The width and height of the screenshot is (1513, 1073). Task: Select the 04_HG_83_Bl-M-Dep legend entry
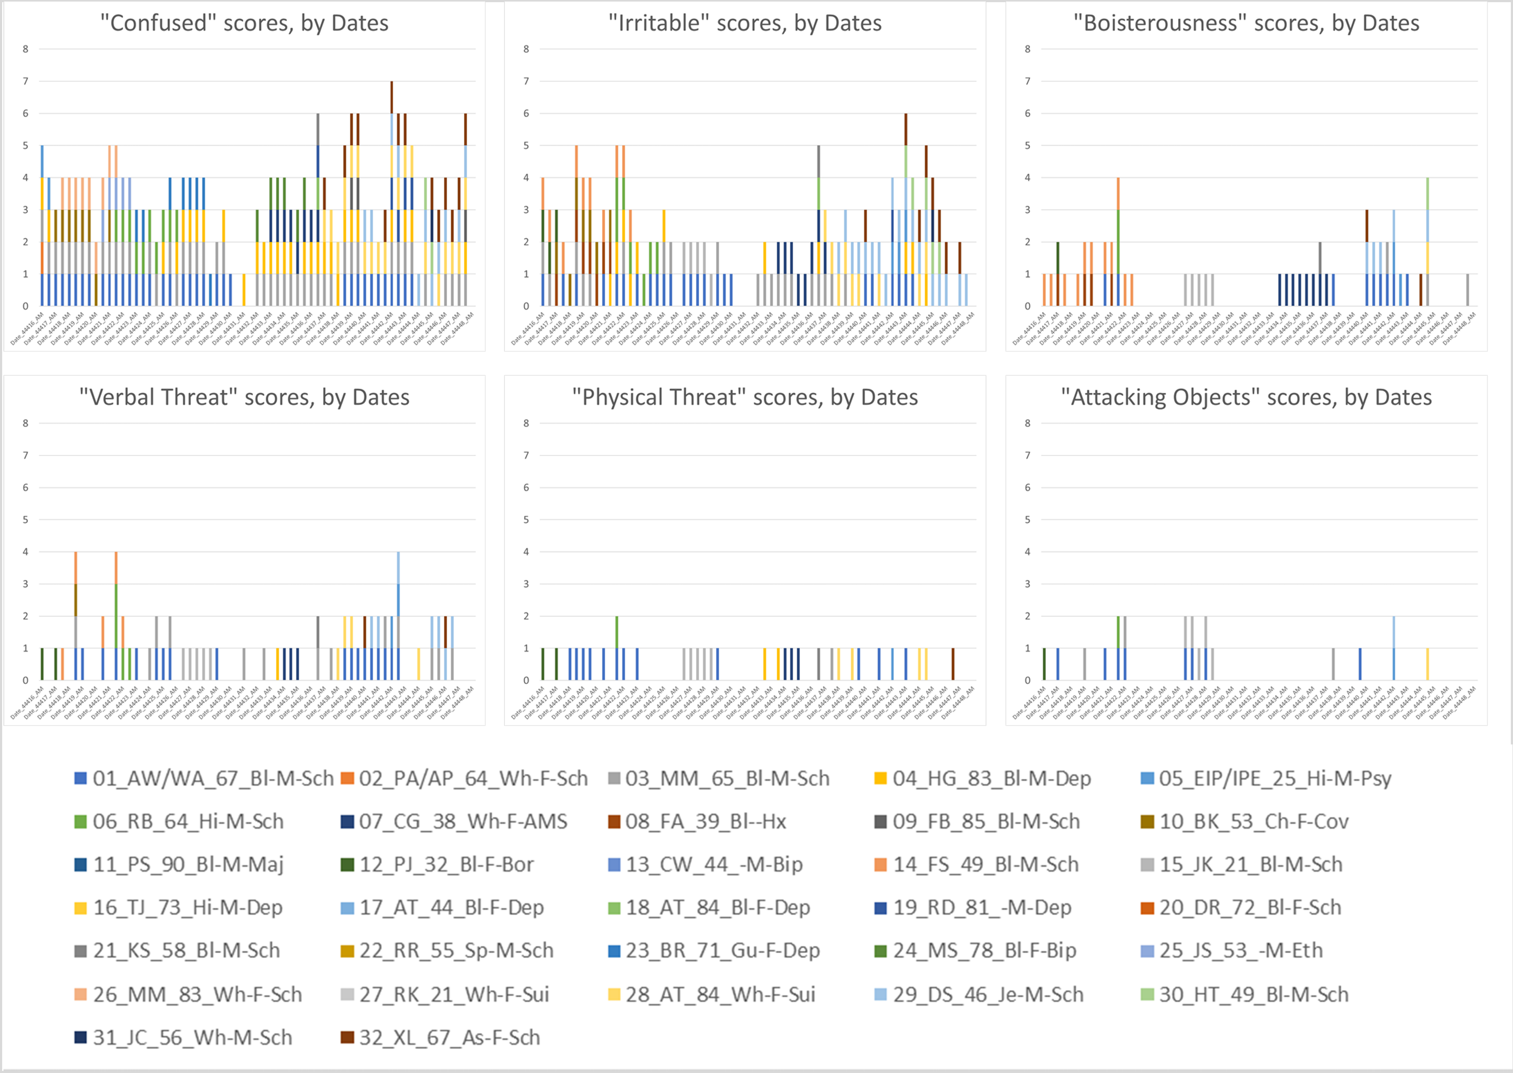[x=991, y=778]
